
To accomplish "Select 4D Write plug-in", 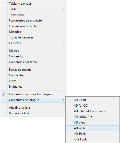I will (x=92, y=128).
